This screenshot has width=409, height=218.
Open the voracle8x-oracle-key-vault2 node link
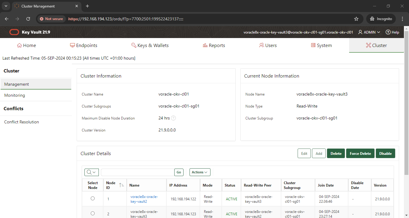click(144, 199)
